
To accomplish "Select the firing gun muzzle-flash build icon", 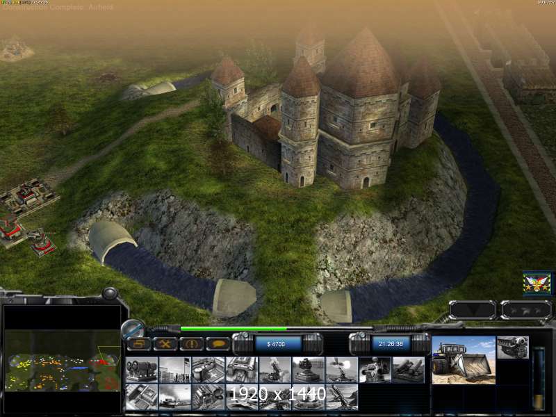I will (341, 370).
